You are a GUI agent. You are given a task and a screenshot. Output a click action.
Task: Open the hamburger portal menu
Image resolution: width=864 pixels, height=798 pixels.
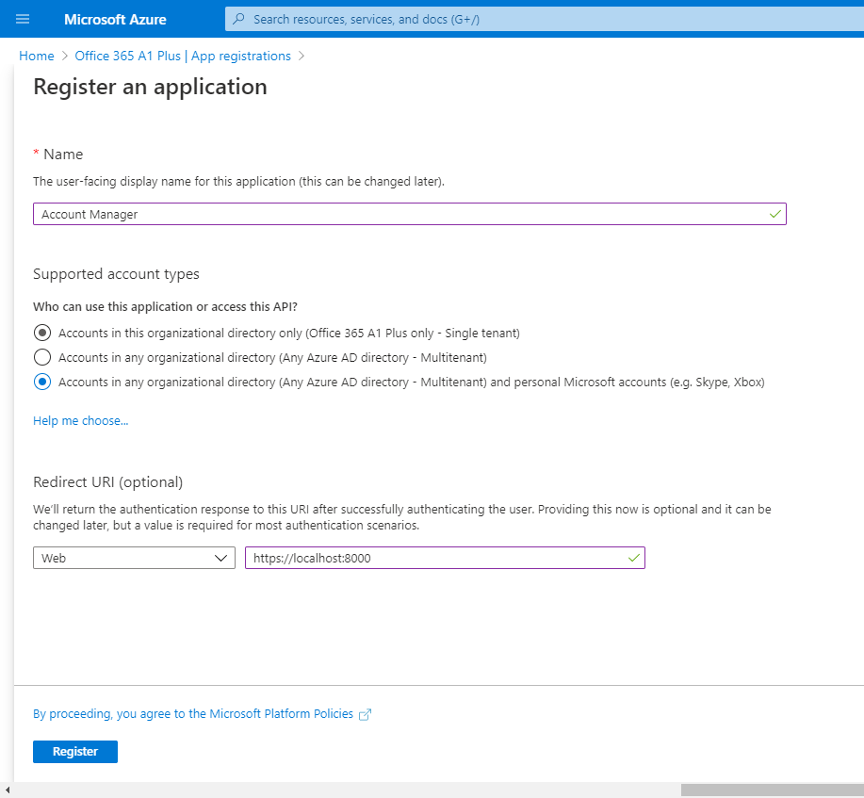point(23,19)
